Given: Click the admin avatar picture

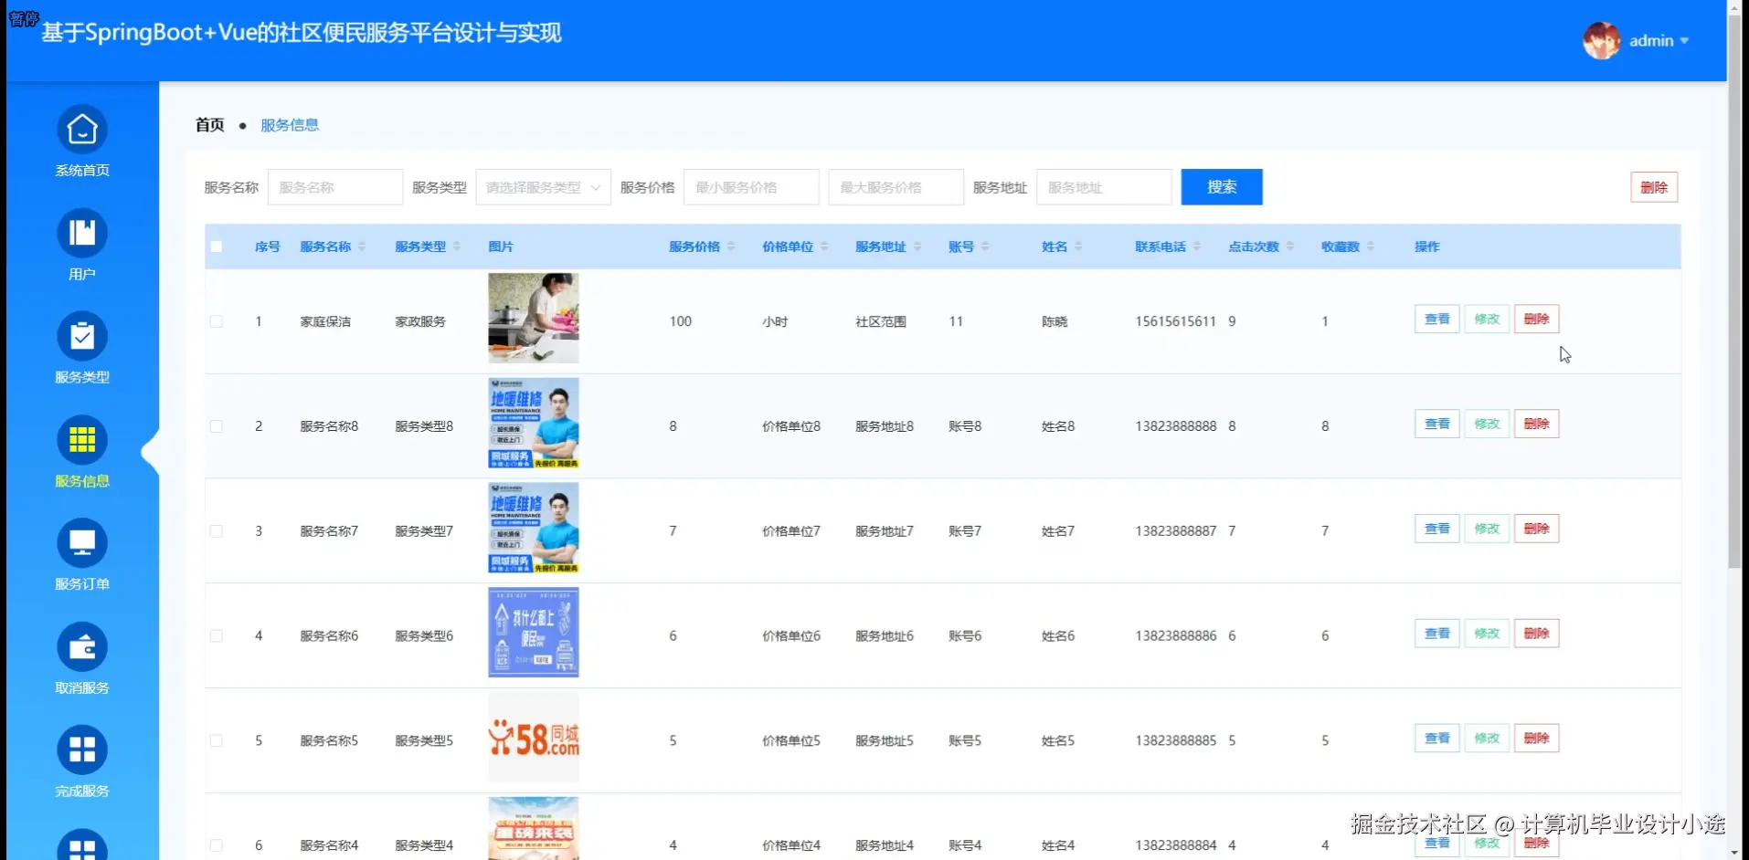Looking at the screenshot, I should pos(1601,40).
